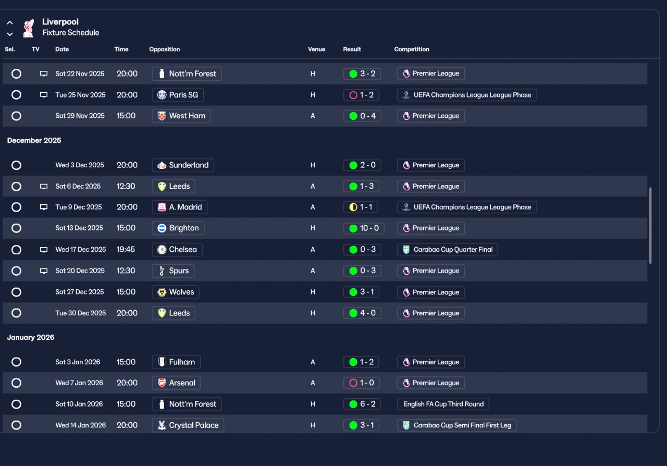Viewport: 667px width, 466px height.
Task: Open English FA Cup Third Round competition
Action: [x=443, y=404]
